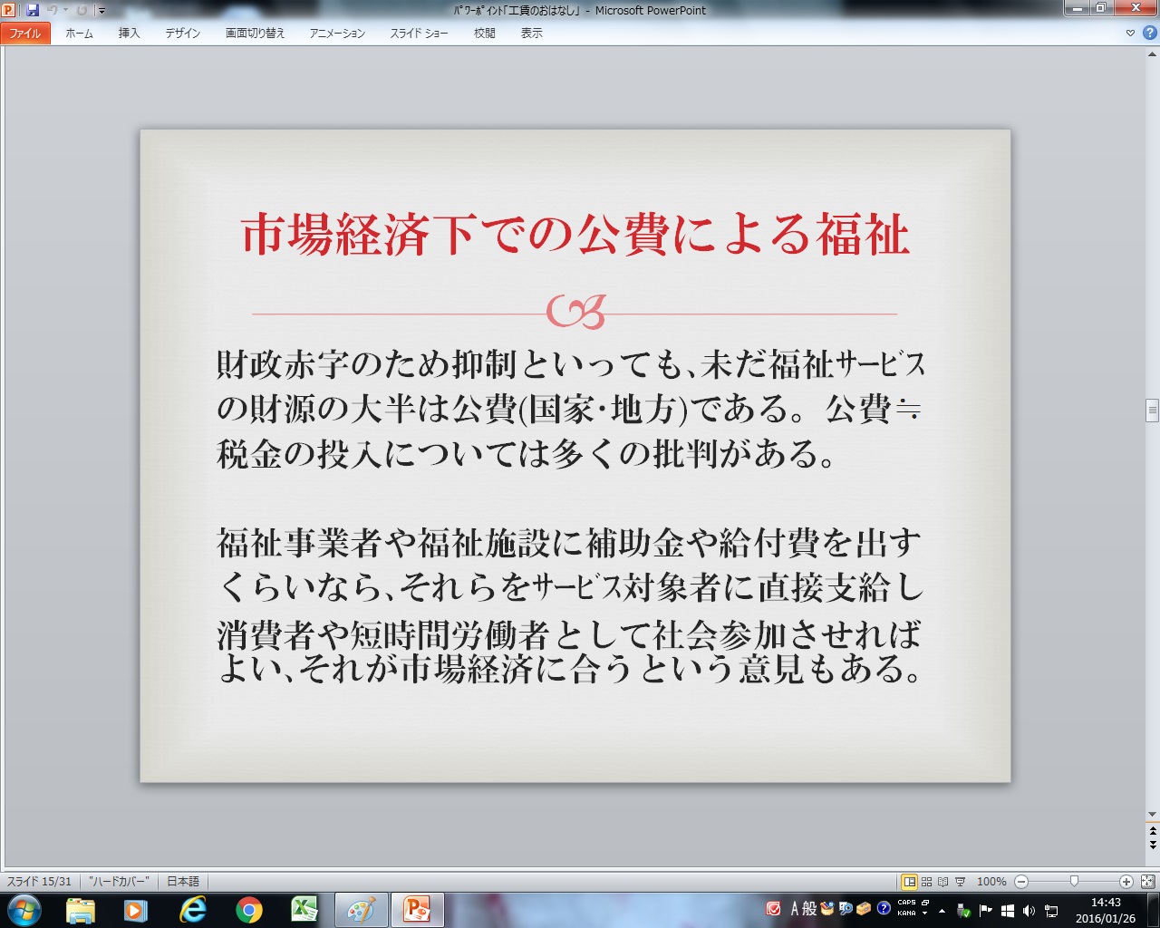Screen dimensions: 1160x928
Task: Toggle the KANA indicator on language bar
Action: [x=906, y=913]
